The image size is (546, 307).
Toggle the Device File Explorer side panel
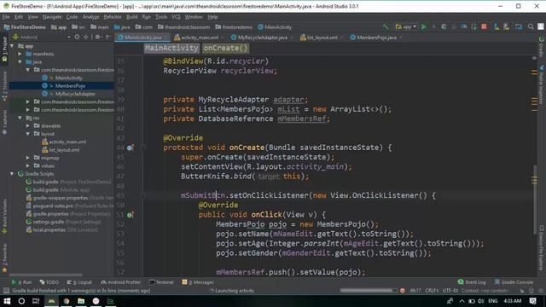[541, 248]
